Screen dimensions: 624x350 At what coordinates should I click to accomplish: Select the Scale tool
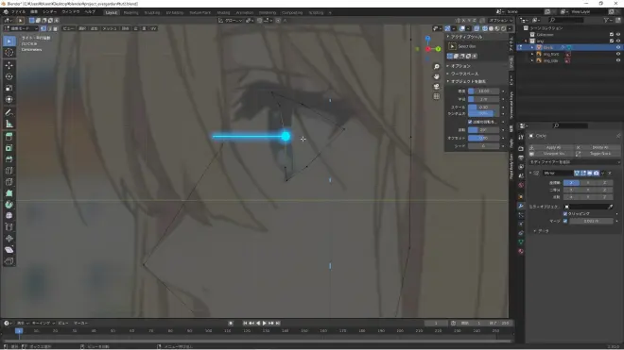9,88
